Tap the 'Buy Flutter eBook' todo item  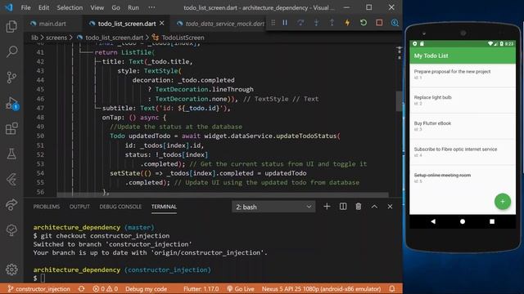click(463, 127)
